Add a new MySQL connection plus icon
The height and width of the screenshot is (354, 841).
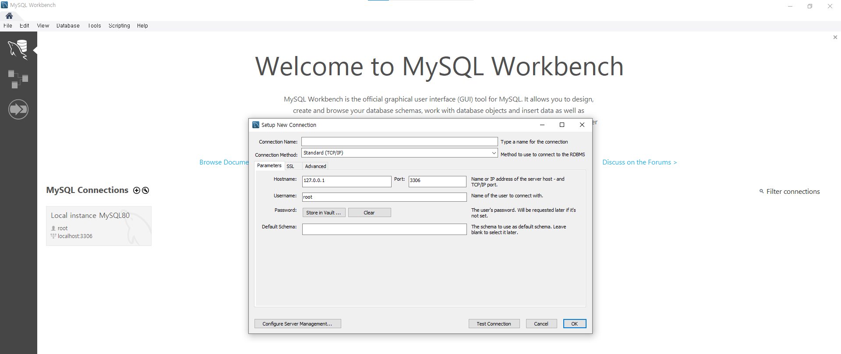[137, 190]
